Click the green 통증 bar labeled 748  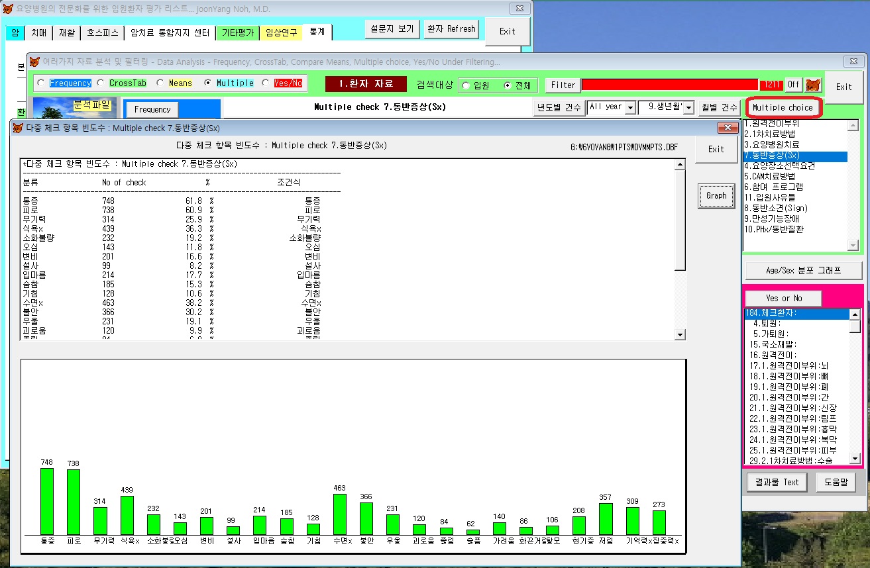pos(47,502)
